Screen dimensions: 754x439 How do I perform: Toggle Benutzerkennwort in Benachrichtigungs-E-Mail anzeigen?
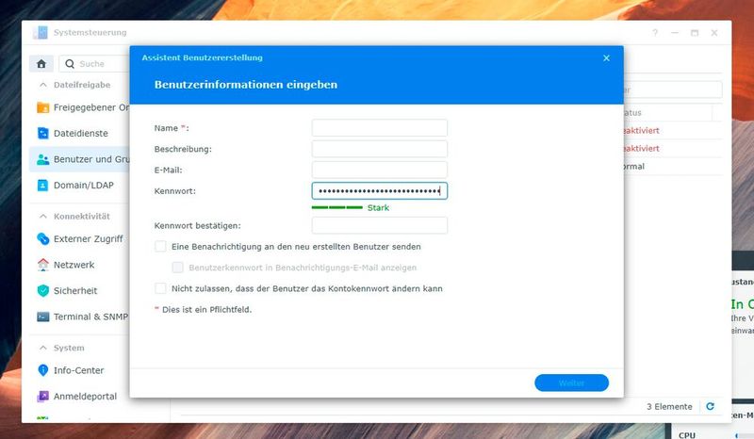pyautogui.click(x=177, y=268)
